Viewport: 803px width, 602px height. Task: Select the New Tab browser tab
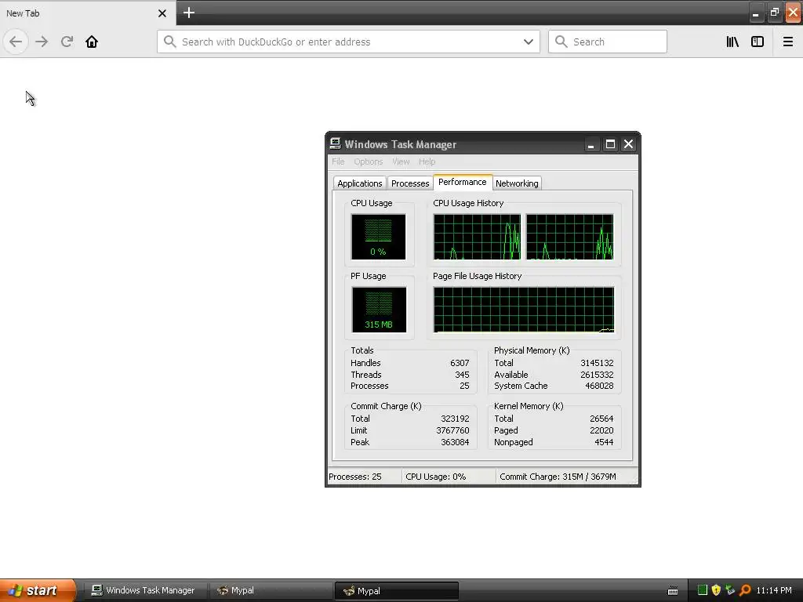[87, 13]
